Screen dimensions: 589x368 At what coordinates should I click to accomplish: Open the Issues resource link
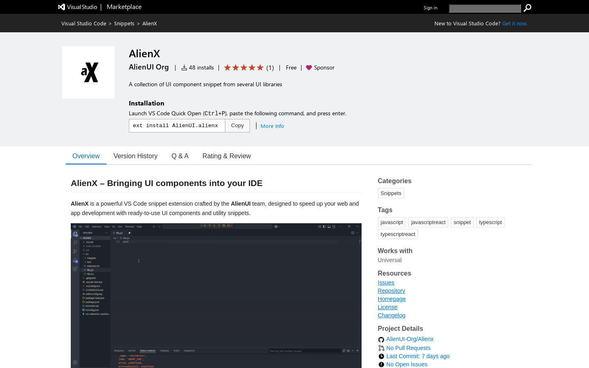pyautogui.click(x=386, y=283)
